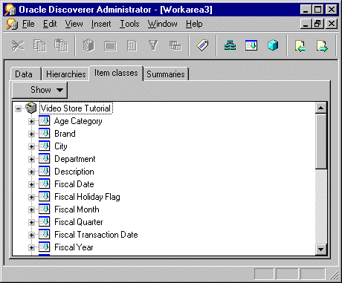Click the Import toolbar icon with green arrow
Image resolution: width=342 pixels, height=283 pixels.
(300, 46)
